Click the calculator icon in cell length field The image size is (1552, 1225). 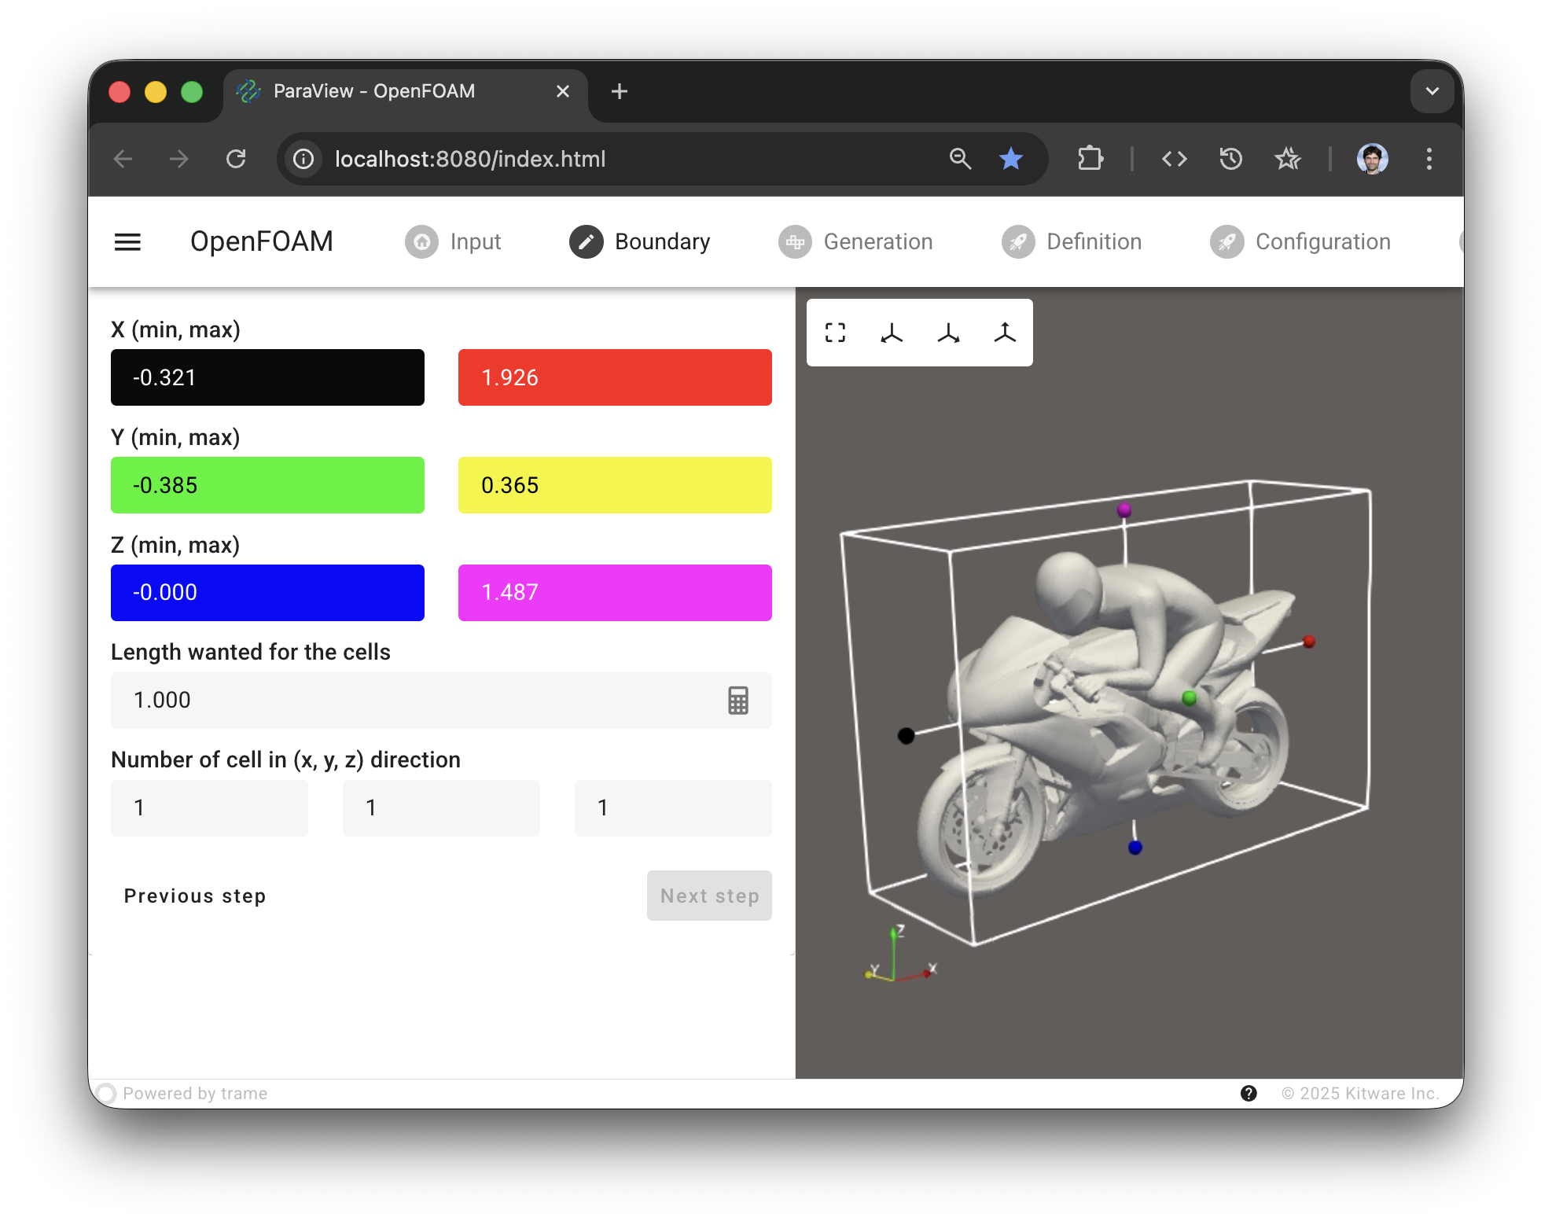pyautogui.click(x=737, y=700)
